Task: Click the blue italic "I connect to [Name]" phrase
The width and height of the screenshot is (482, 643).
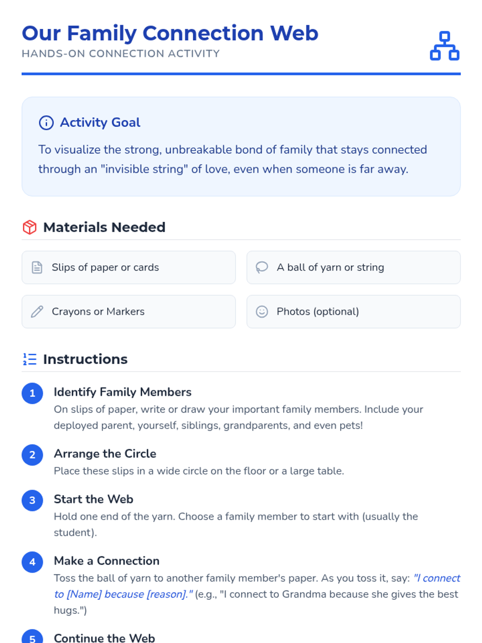Action: [x=257, y=586]
